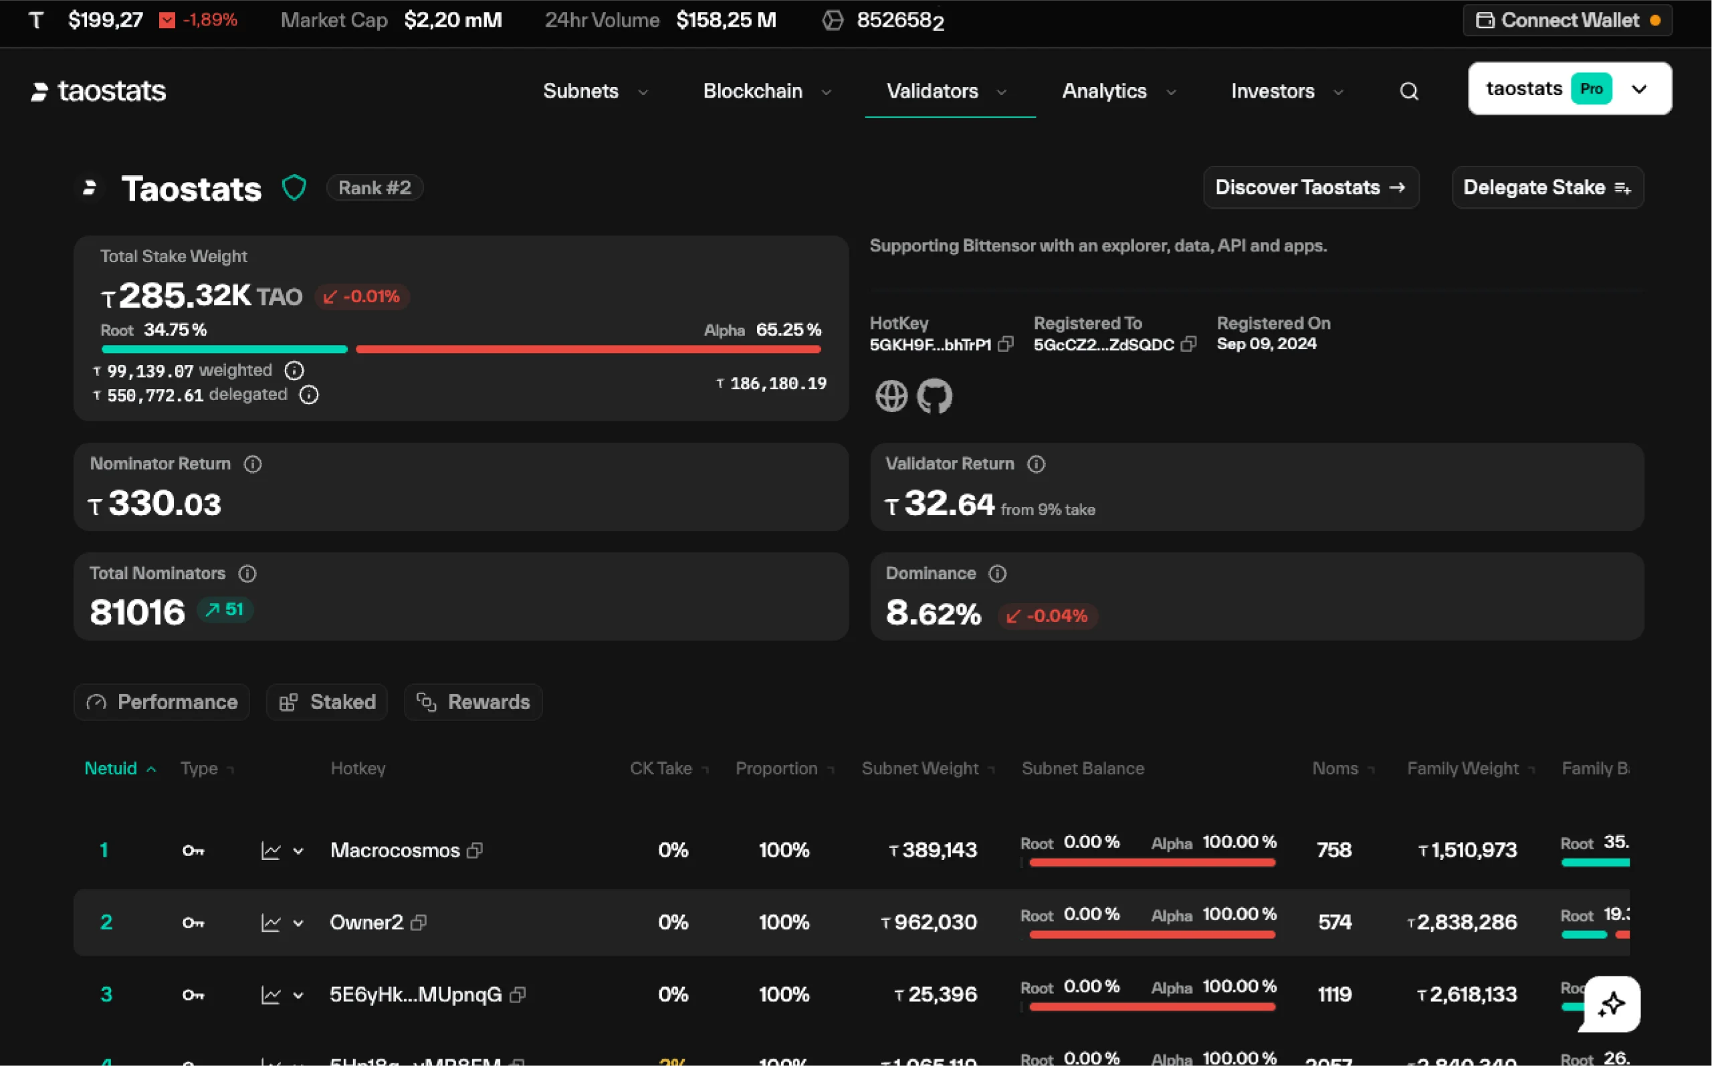Open the Validator Return info icon

tap(1035, 464)
